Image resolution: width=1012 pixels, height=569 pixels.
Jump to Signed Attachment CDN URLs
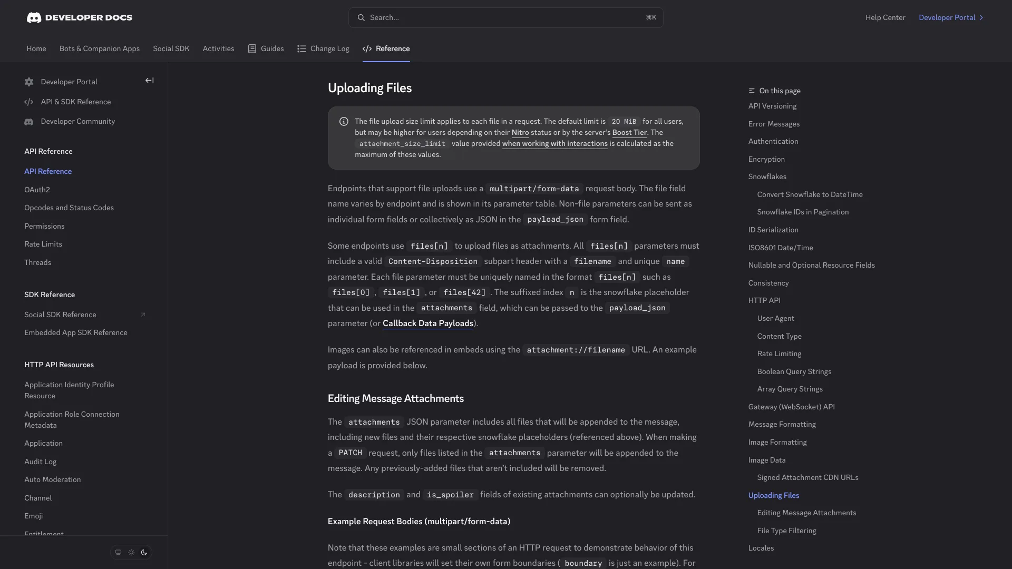click(807, 477)
